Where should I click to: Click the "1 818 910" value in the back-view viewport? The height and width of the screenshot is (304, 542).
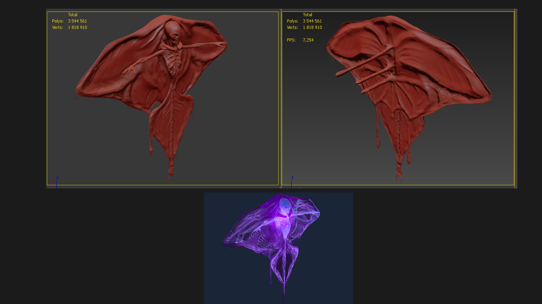[312, 27]
